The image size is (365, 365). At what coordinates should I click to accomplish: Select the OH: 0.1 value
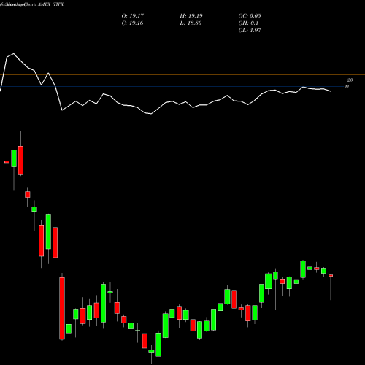pos(248,23)
